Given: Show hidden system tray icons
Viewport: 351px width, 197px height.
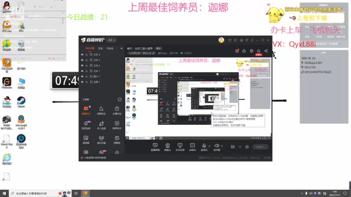Looking at the screenshot, I should (x=302, y=193).
